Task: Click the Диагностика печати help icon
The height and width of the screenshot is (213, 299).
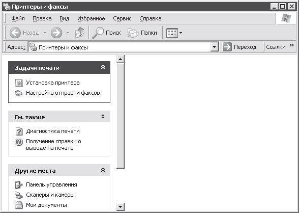Action: point(19,131)
